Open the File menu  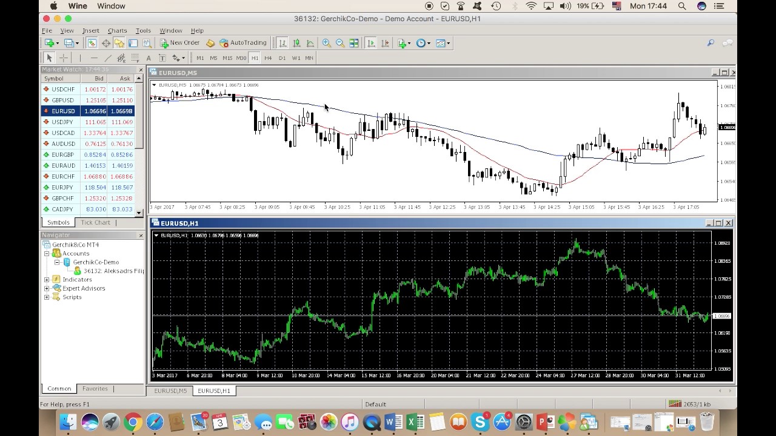47,30
